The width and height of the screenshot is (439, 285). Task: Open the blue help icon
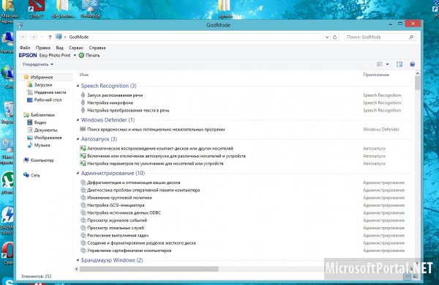[412, 64]
